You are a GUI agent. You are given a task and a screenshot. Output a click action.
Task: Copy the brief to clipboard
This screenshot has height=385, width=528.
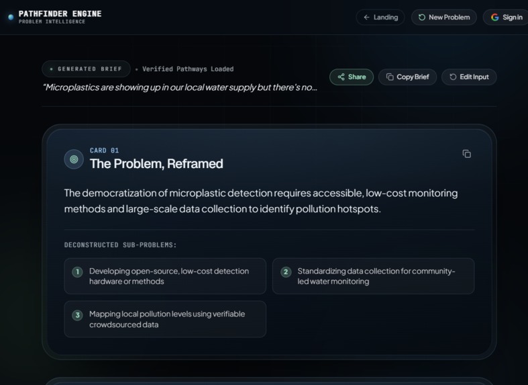407,77
